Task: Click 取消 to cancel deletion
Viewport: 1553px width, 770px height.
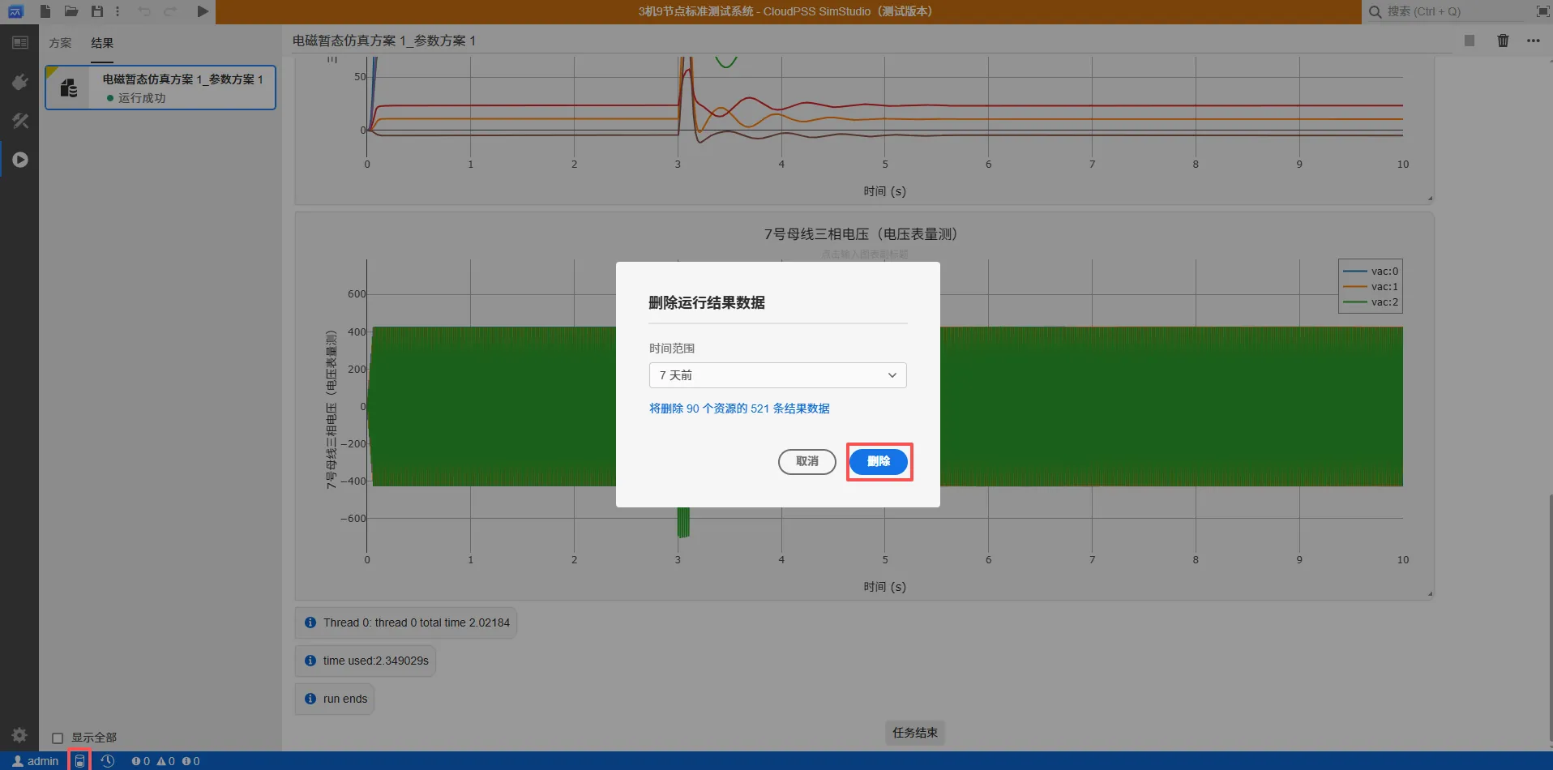Action: coord(806,461)
